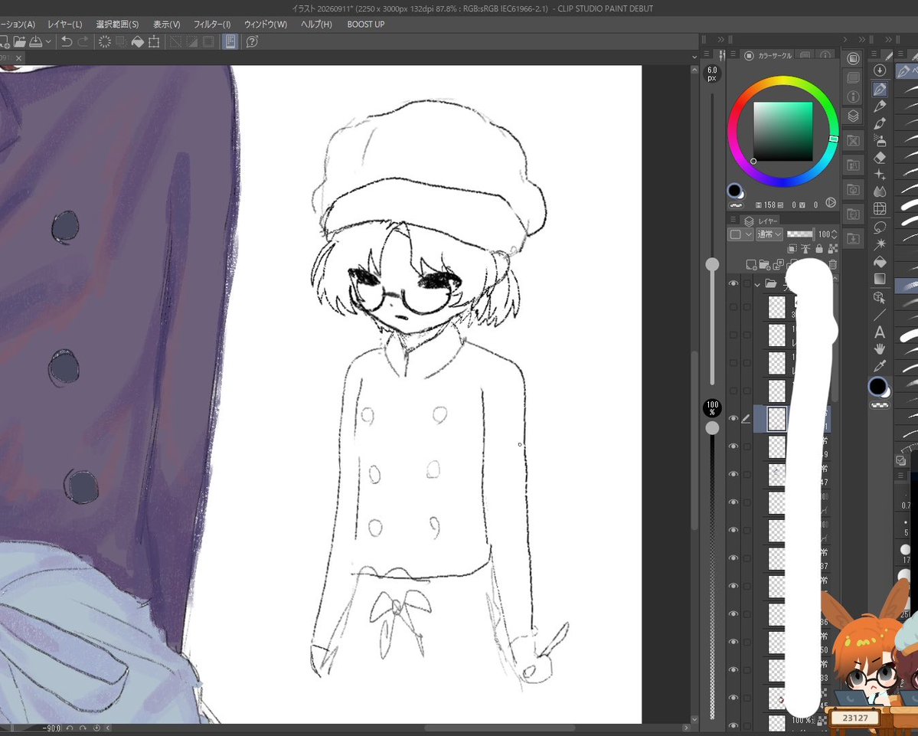
Task: Collapse the layer folder chevron
Action: tap(757, 284)
